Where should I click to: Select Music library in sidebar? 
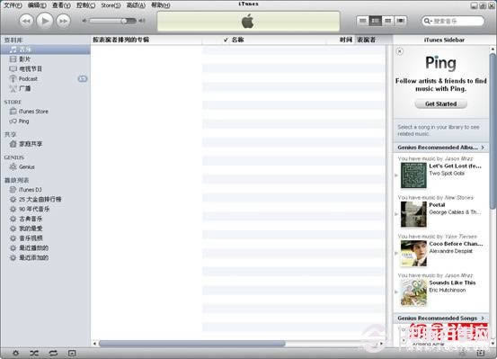point(45,49)
